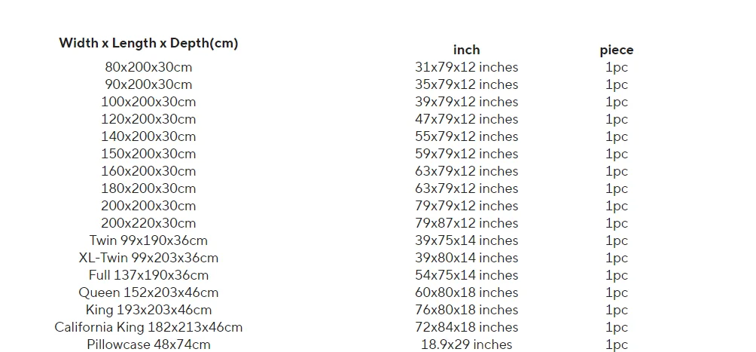Image resolution: width=756 pixels, height=352 pixels.
Task: Select the 80x200x30cm size row
Action: pos(148,67)
